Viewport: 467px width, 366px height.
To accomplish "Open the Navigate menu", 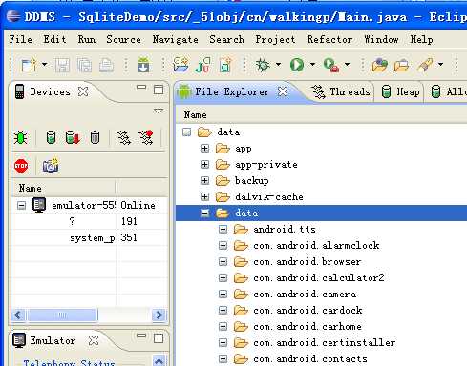I will click(x=176, y=39).
